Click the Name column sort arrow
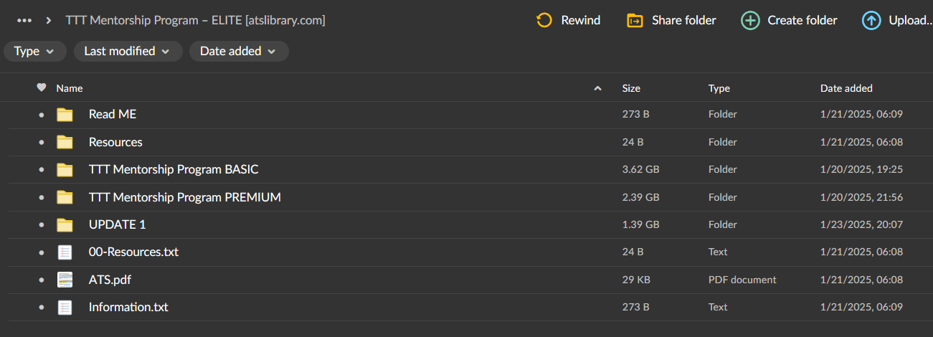This screenshot has height=337, width=933. (x=597, y=88)
